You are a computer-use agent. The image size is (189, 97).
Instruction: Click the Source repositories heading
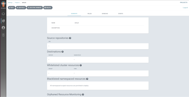pos(58,38)
